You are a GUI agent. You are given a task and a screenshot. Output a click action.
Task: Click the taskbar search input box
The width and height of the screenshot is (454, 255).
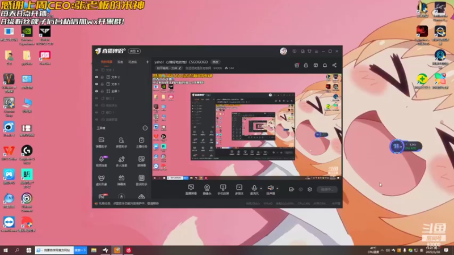click(x=54, y=250)
